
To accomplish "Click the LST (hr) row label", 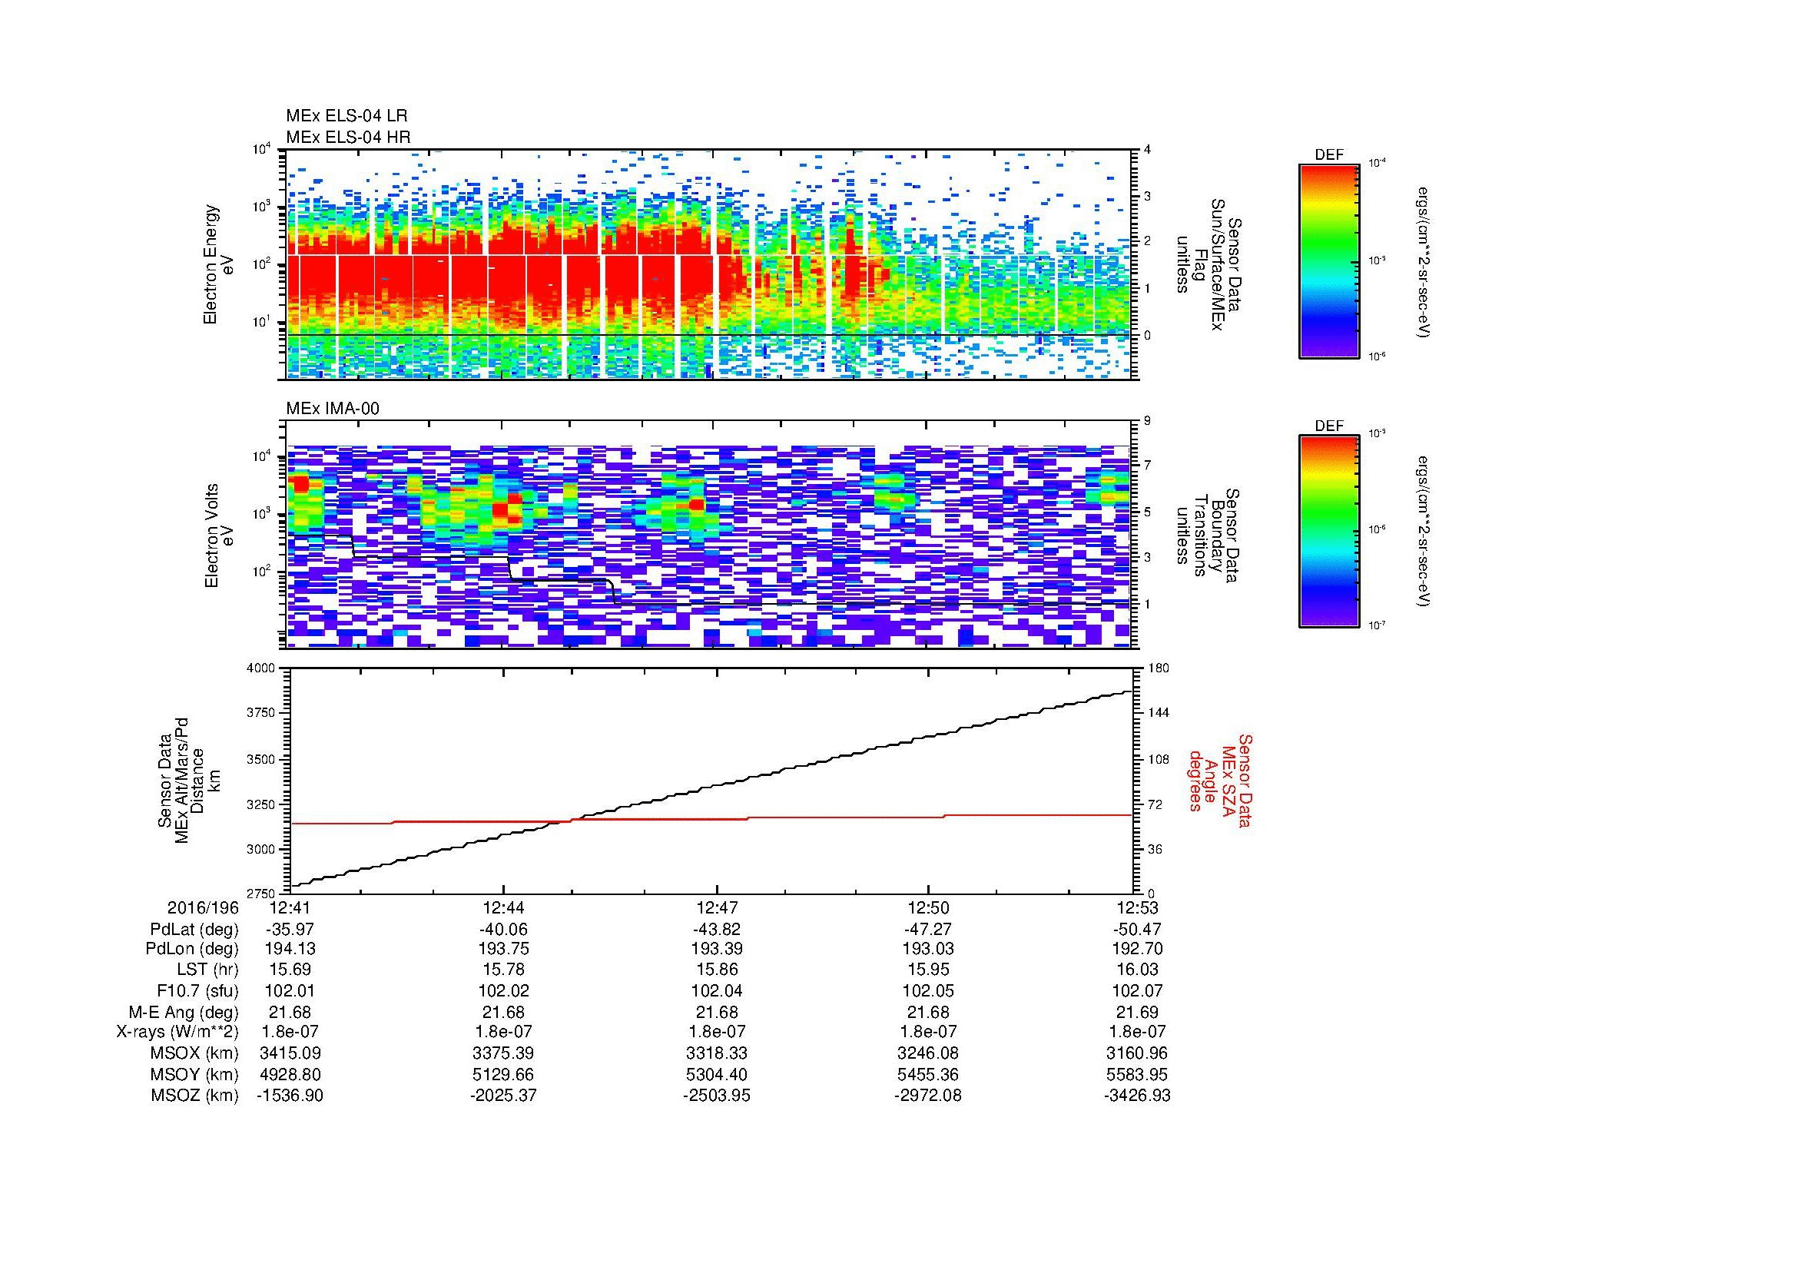I will point(207,970).
